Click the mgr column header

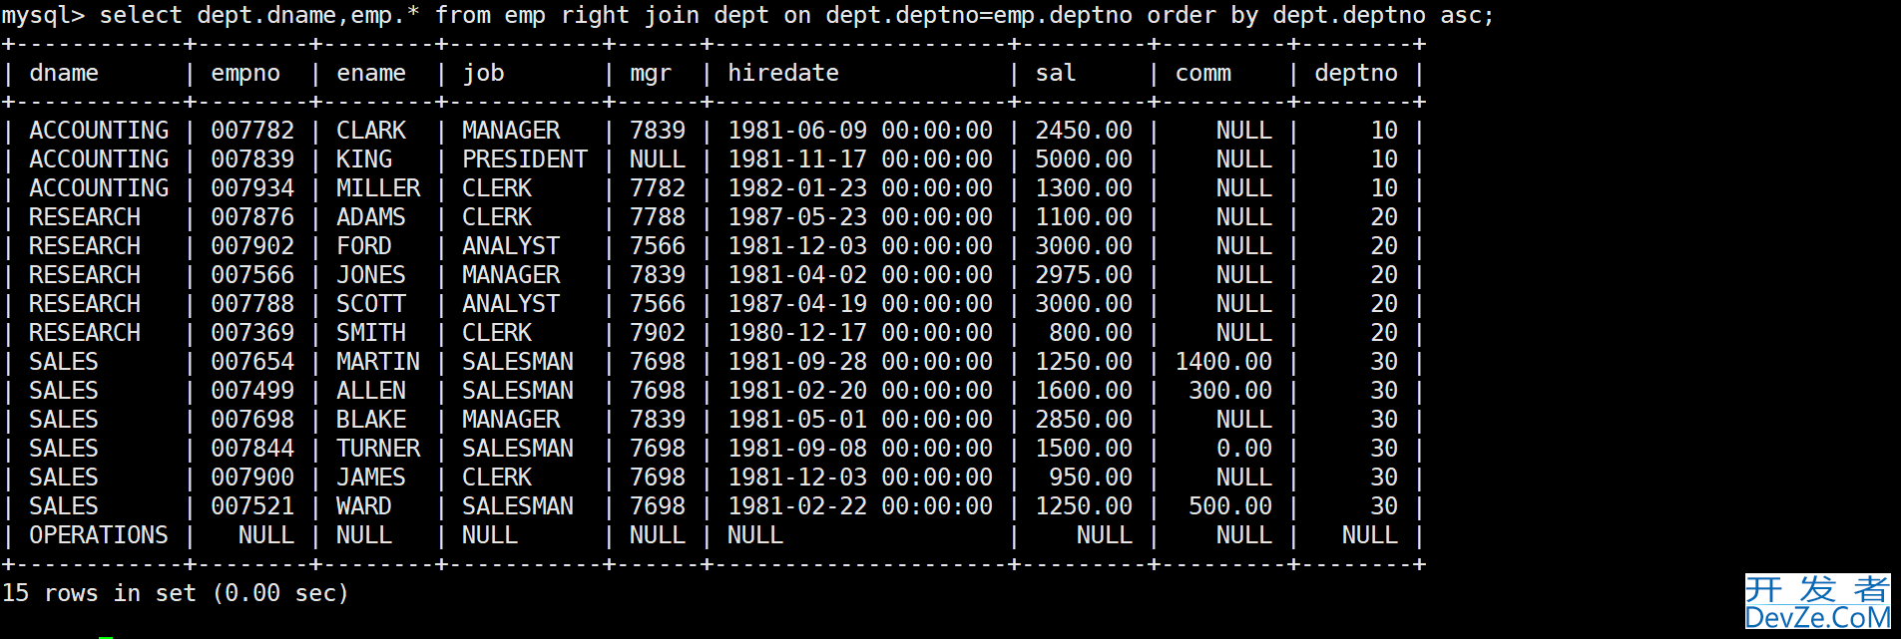point(651,73)
